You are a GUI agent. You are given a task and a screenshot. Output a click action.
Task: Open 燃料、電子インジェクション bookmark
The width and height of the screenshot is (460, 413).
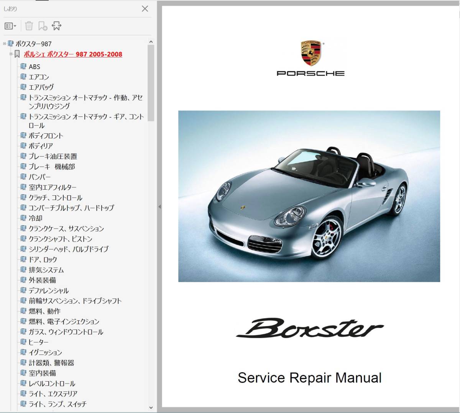pyautogui.click(x=64, y=322)
